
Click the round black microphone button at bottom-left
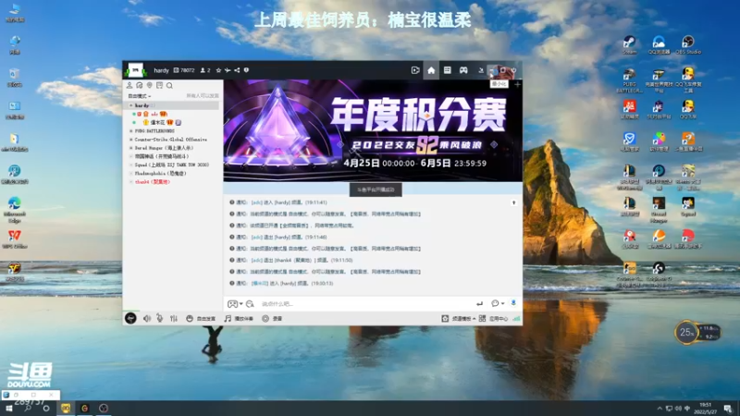click(130, 318)
